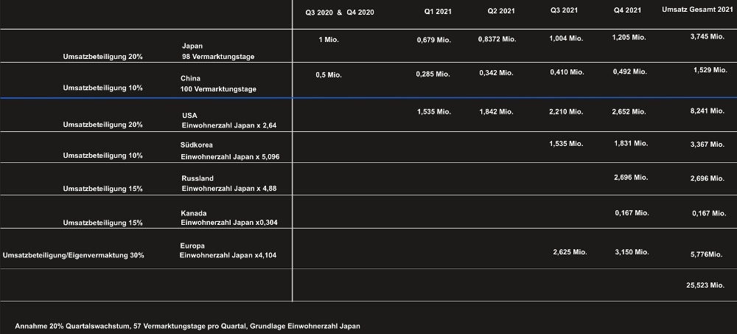This screenshot has height=334, width=737.
Task: Select the Q2 2021 column header
Action: pos(502,12)
